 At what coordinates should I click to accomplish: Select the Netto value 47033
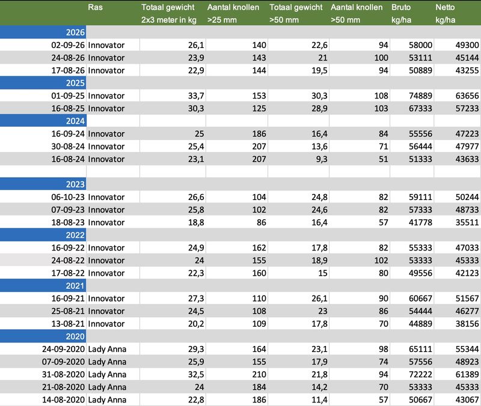(467, 247)
